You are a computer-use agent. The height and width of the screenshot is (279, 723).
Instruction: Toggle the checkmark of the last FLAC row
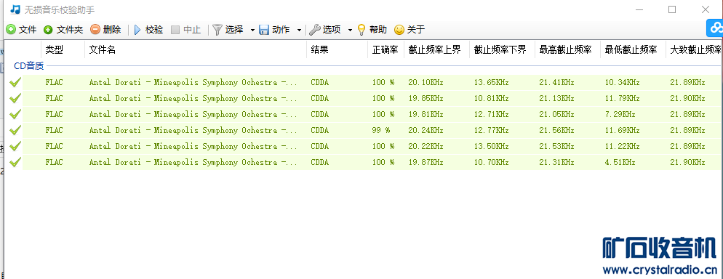tap(15, 162)
